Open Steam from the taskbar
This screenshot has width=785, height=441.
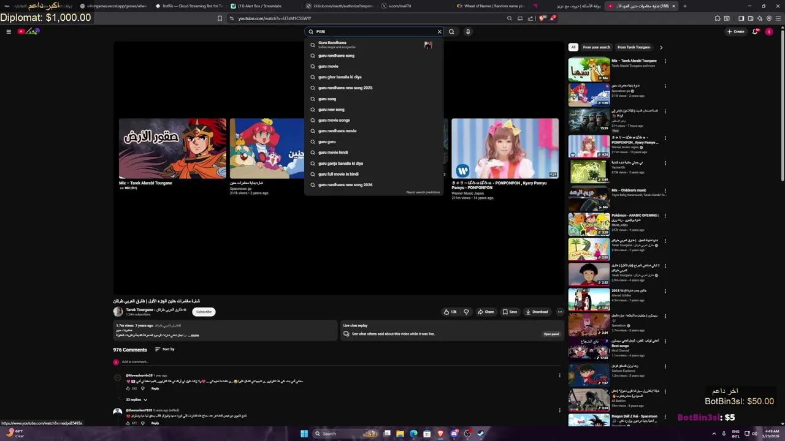click(x=481, y=434)
